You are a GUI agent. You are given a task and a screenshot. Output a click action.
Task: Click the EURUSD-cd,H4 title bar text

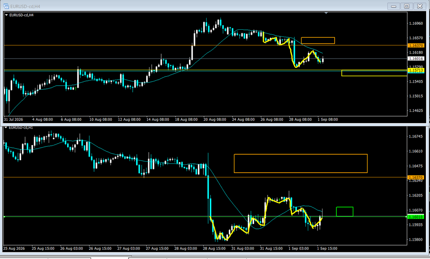coord(25,6)
